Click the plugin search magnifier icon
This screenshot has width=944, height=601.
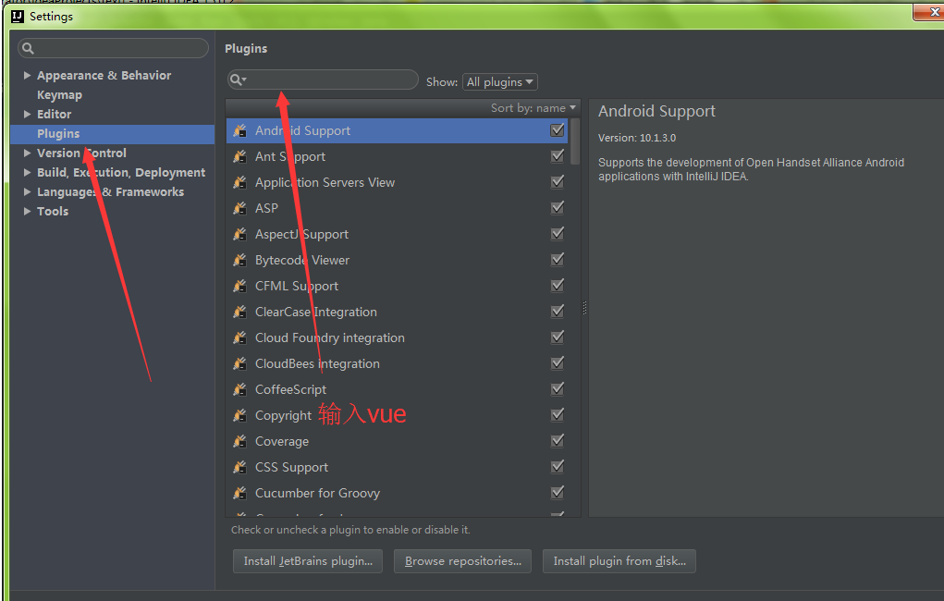point(238,80)
